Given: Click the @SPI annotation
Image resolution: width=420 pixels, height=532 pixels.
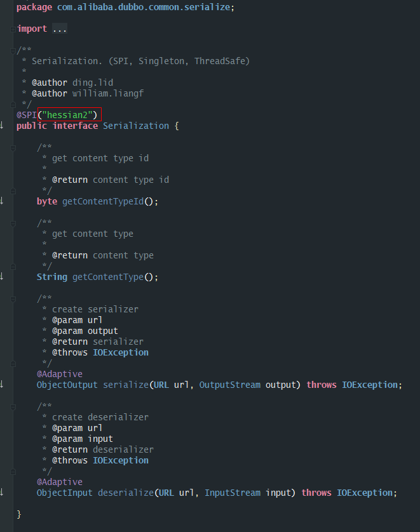Looking at the screenshot, I should point(27,115).
